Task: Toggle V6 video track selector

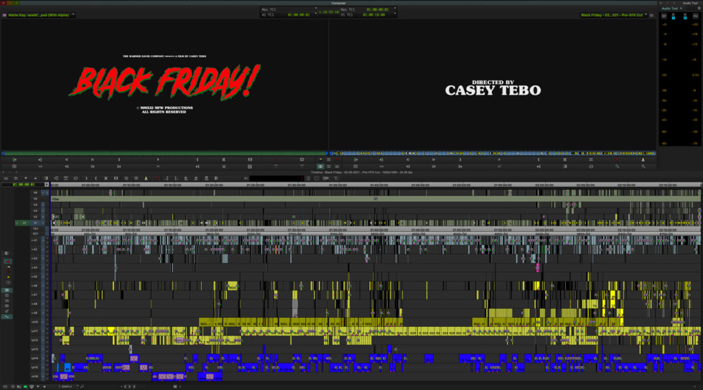Action: coord(36,193)
